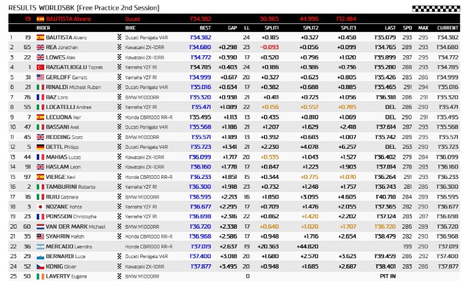
Task: Click the Czech flag next to Konig Oliver
Action: (x=41, y=267)
